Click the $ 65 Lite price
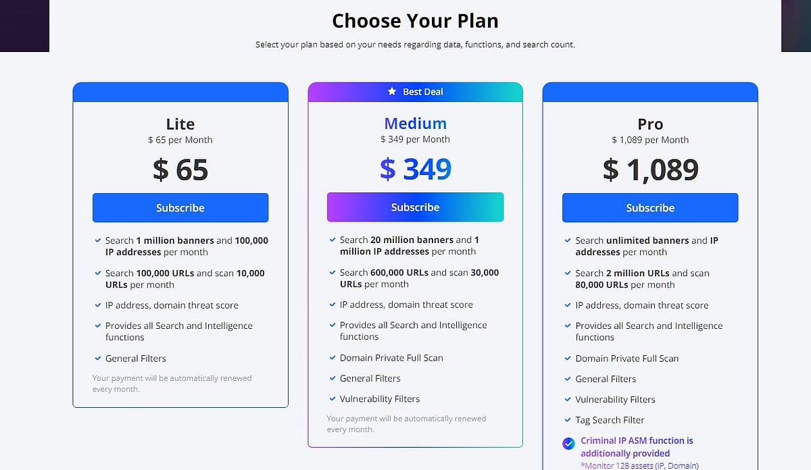Image resolution: width=811 pixels, height=470 pixels. 180,170
